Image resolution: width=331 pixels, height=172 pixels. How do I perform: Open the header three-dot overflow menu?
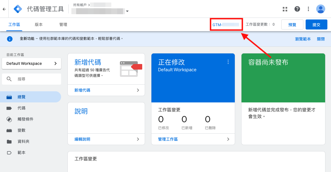coord(308,9)
